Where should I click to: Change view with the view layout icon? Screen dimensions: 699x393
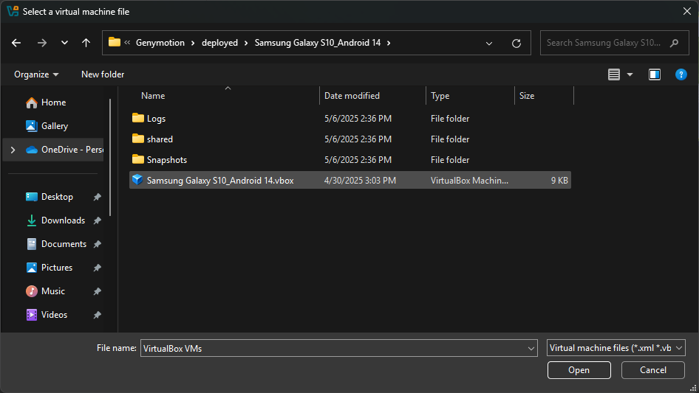tap(614, 74)
